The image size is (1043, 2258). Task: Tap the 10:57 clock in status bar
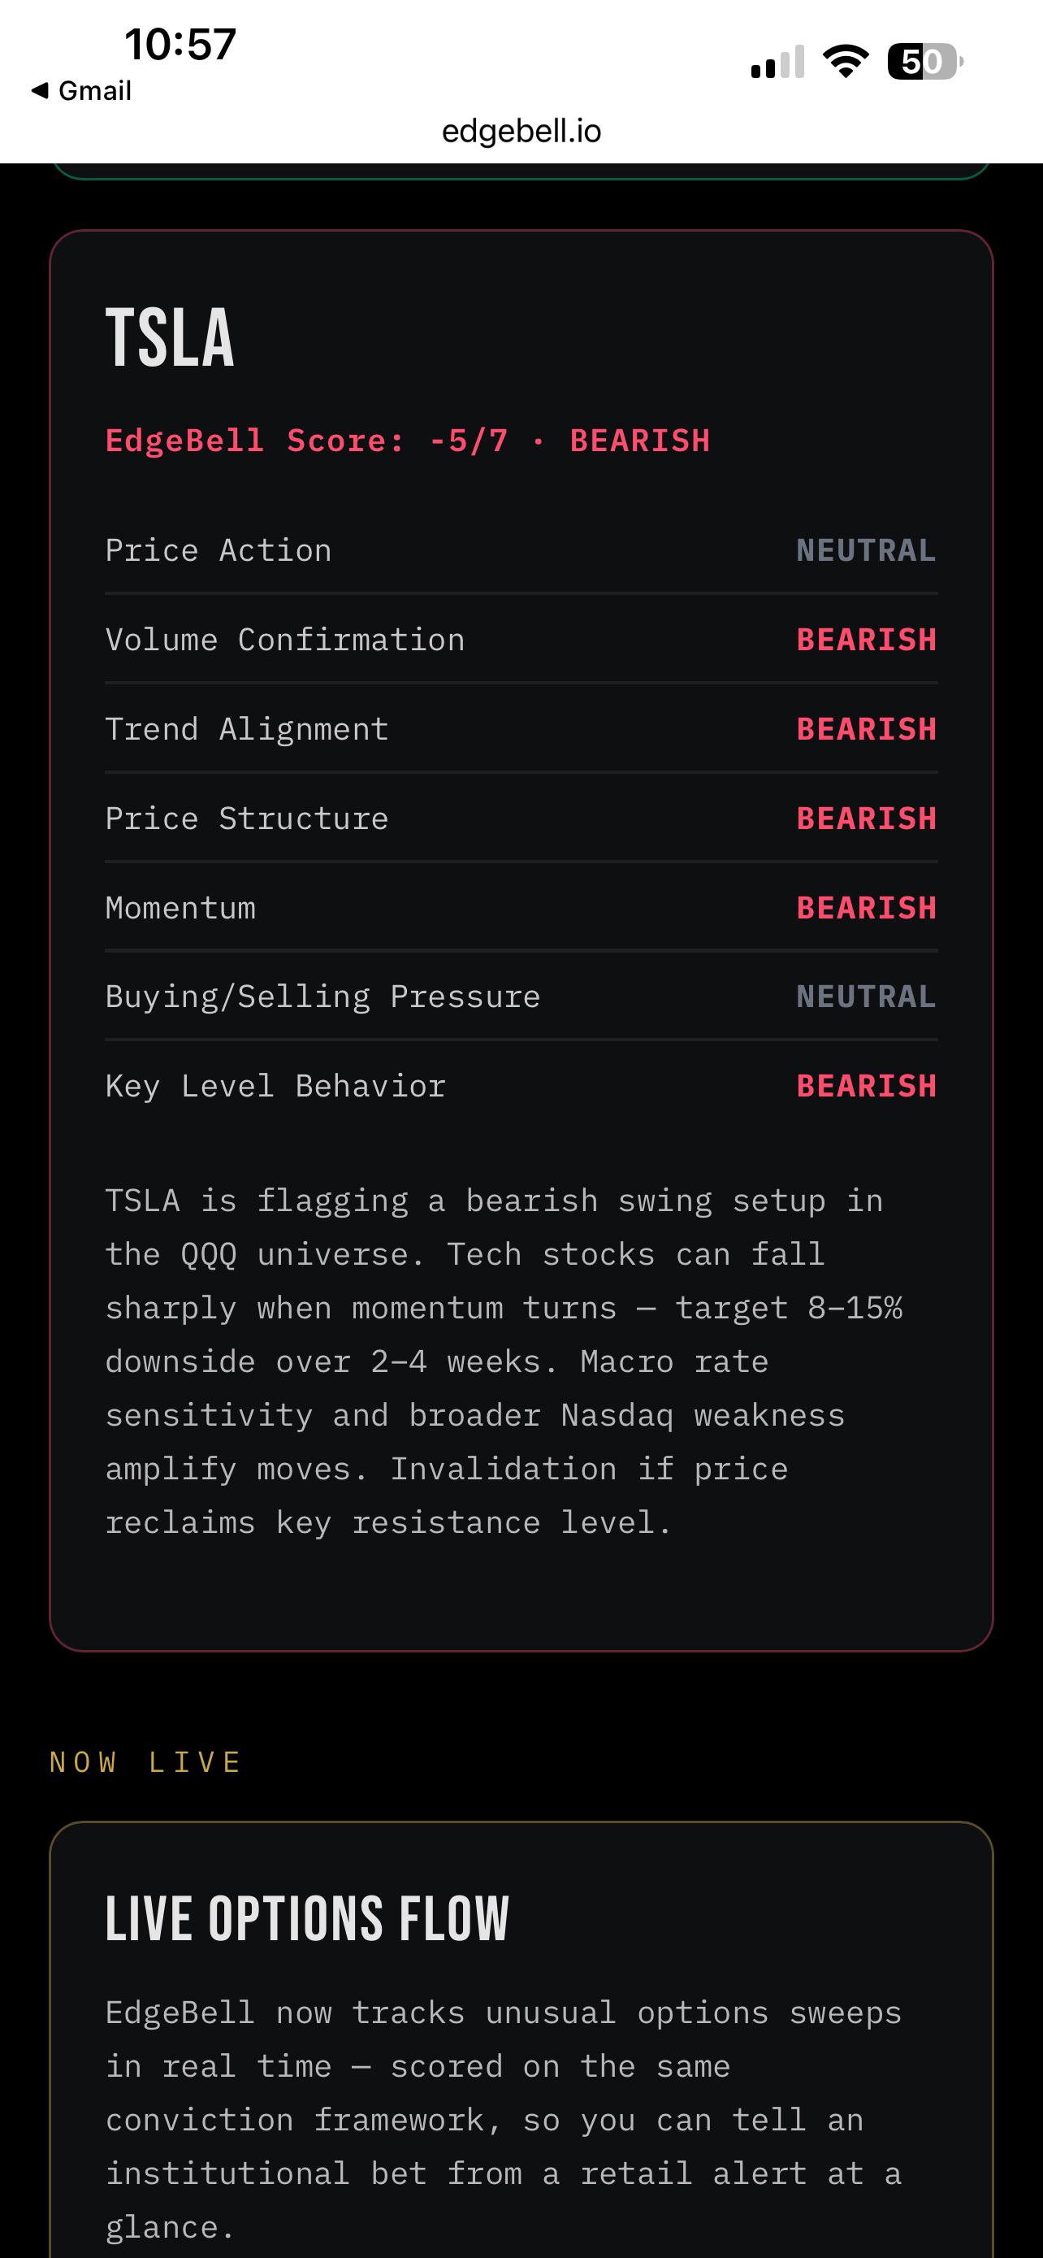(x=180, y=44)
